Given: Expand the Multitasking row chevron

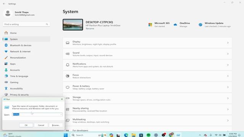Looking at the screenshot, I should 228,121.
